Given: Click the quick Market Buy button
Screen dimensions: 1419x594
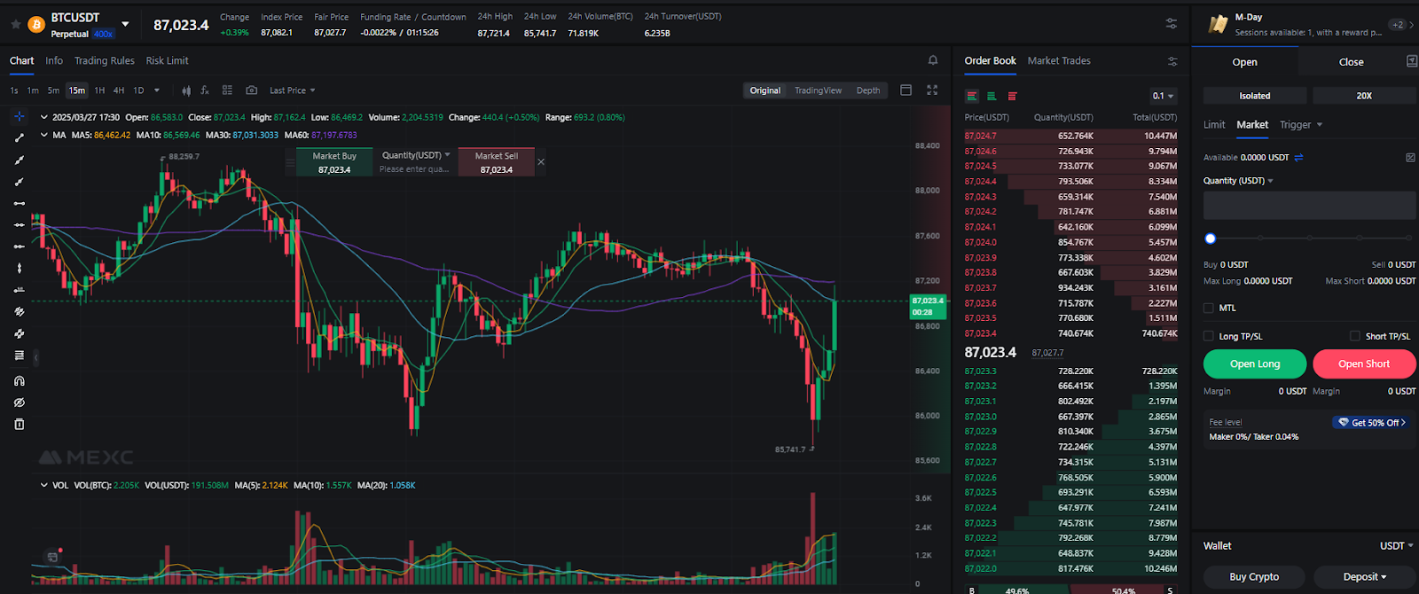Looking at the screenshot, I should 334,162.
